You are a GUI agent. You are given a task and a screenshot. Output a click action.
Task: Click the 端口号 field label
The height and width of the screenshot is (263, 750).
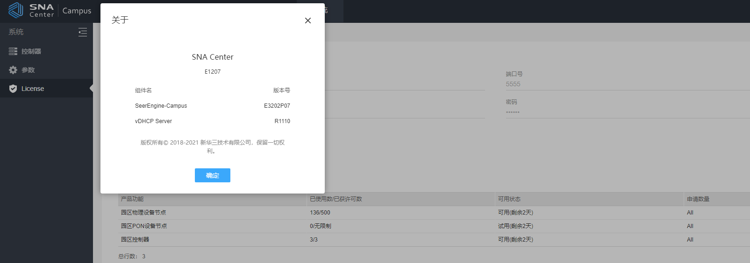(x=514, y=74)
